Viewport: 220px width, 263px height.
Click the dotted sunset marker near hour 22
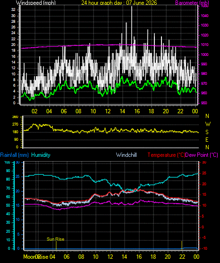click(x=182, y=245)
